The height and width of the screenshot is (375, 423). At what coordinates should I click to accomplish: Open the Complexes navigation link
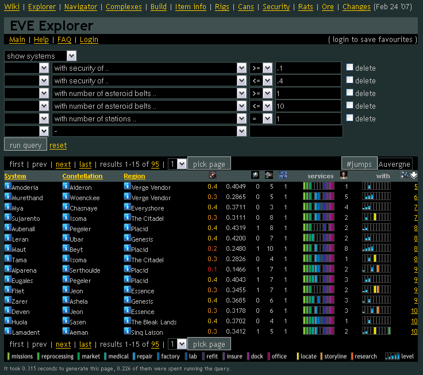(x=124, y=7)
